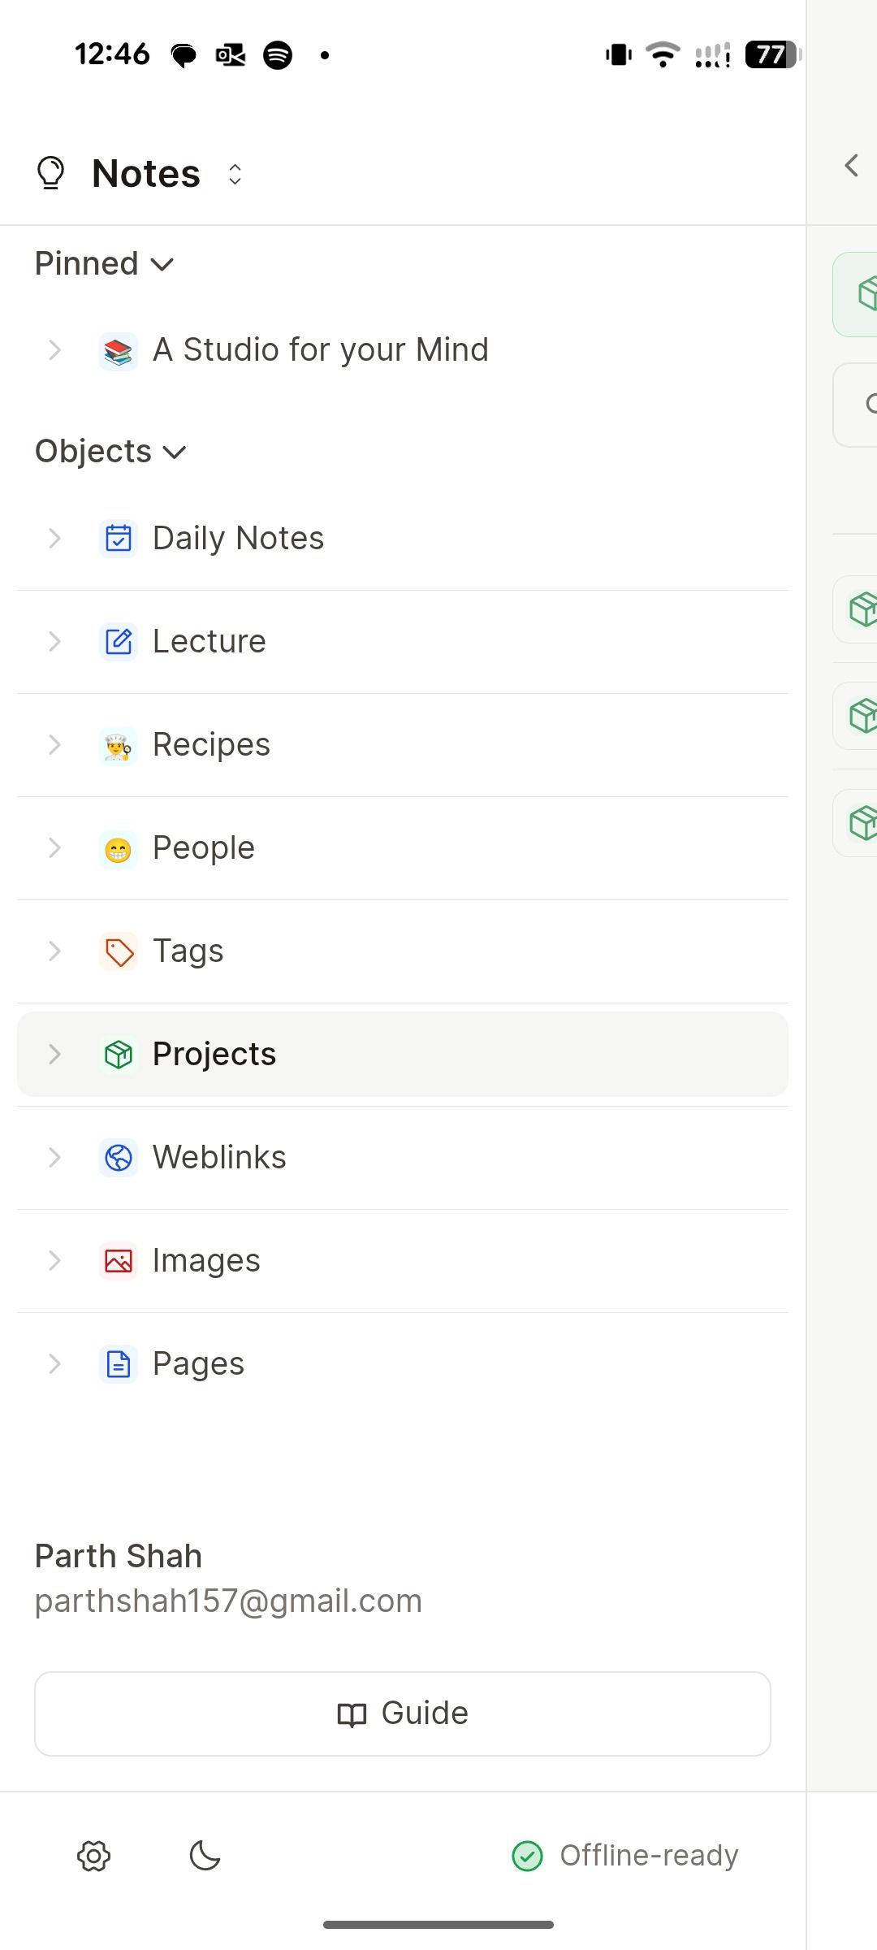Click the Recipes chef emoji icon
877x1950 pixels.
click(119, 744)
